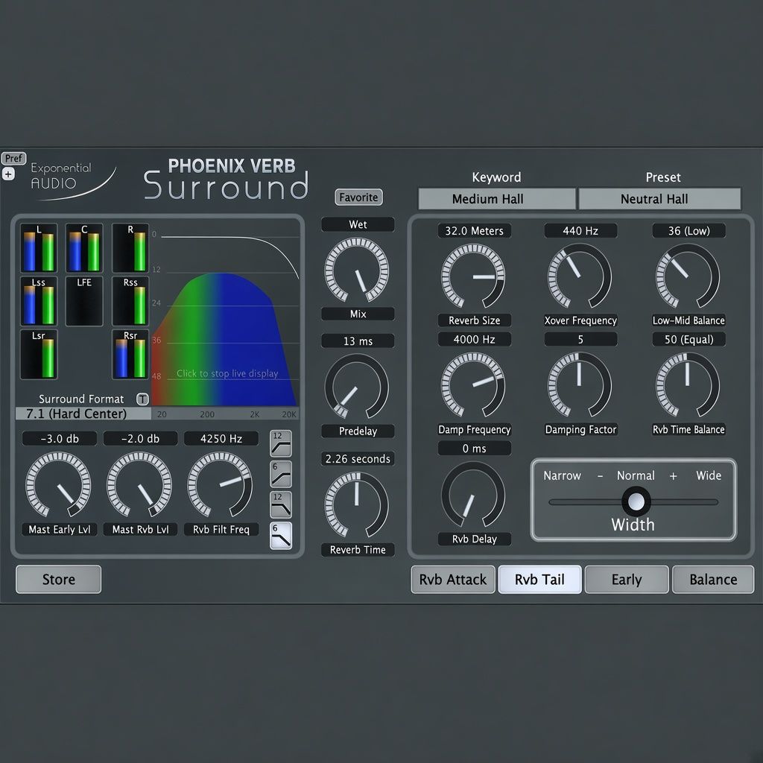
Task: Switch to the Rvb Tail tab
Action: click(x=539, y=580)
